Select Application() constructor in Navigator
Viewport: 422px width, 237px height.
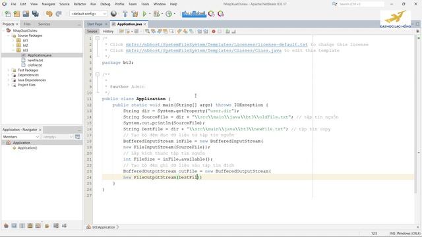[x=28, y=147]
